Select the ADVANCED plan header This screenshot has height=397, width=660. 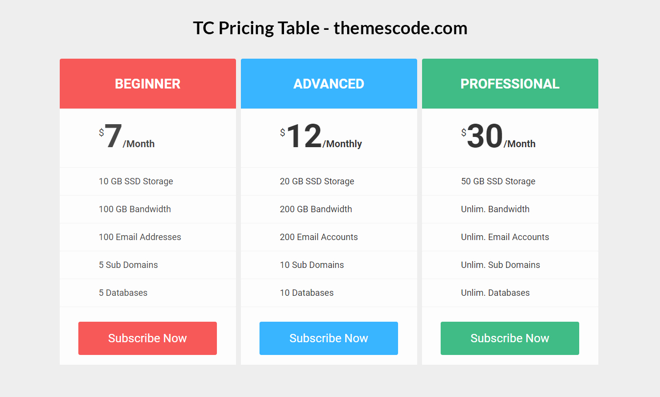329,84
